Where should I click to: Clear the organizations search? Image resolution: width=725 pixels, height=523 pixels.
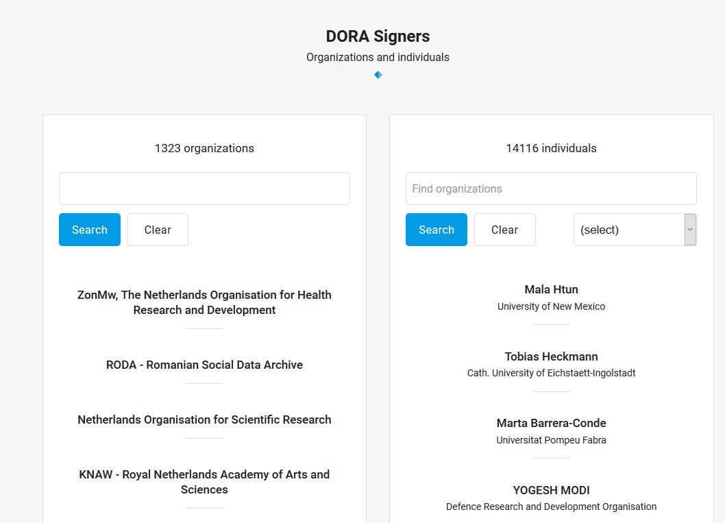[157, 230]
